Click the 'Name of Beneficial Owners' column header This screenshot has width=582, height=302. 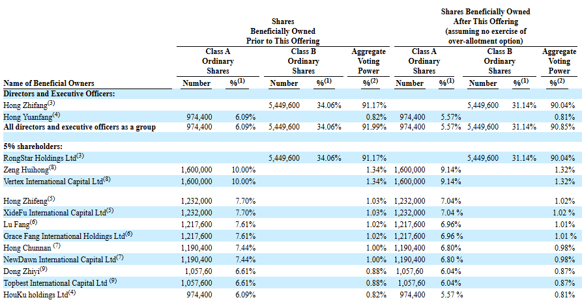click(49, 83)
